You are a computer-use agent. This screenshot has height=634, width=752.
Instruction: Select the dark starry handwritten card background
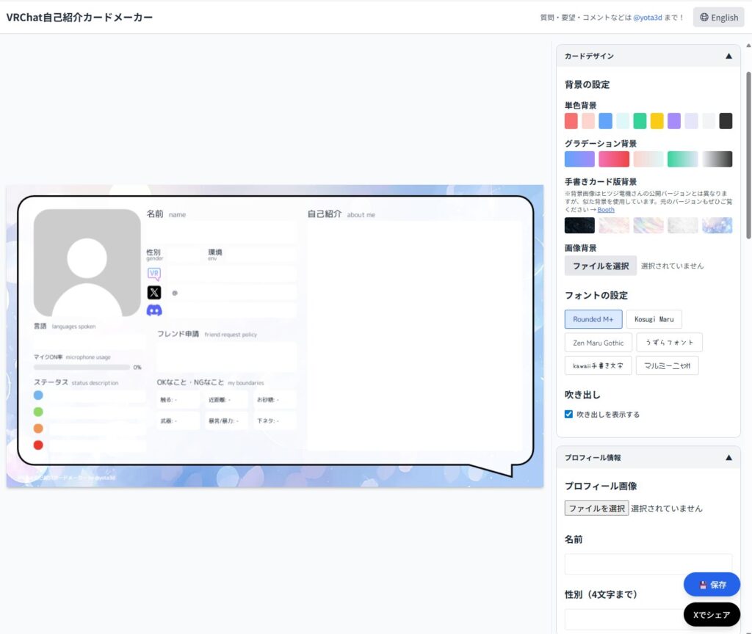coord(579,225)
